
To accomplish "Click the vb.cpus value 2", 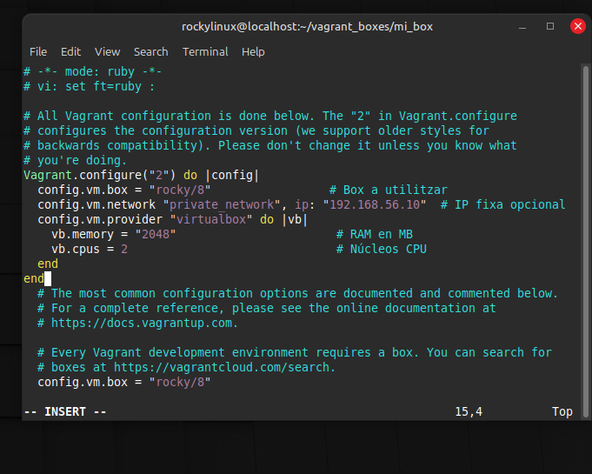I will [x=124, y=249].
